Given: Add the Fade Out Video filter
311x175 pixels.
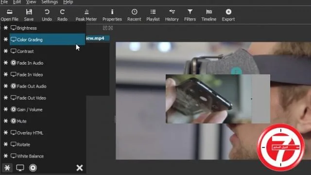Looking at the screenshot, I should [x=48, y=98].
